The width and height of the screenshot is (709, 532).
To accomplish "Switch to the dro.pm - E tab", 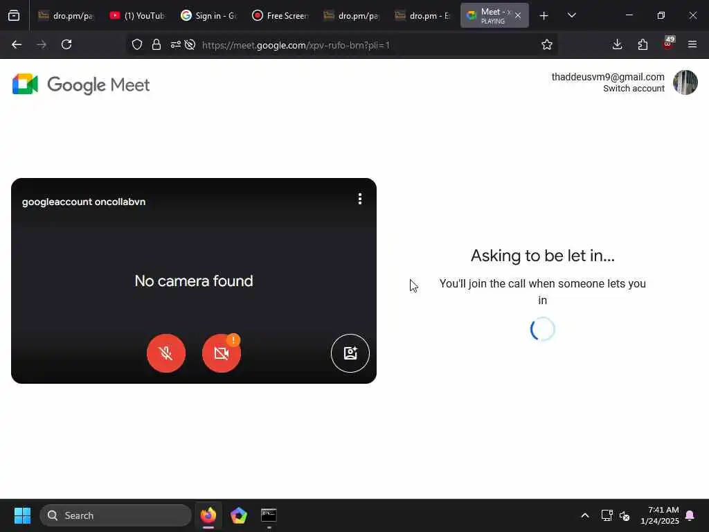I will (423, 16).
